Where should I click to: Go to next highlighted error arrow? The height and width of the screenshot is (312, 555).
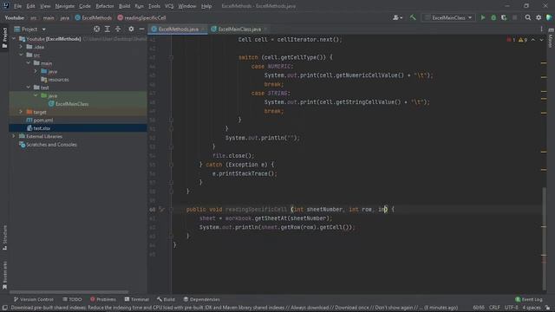click(541, 40)
